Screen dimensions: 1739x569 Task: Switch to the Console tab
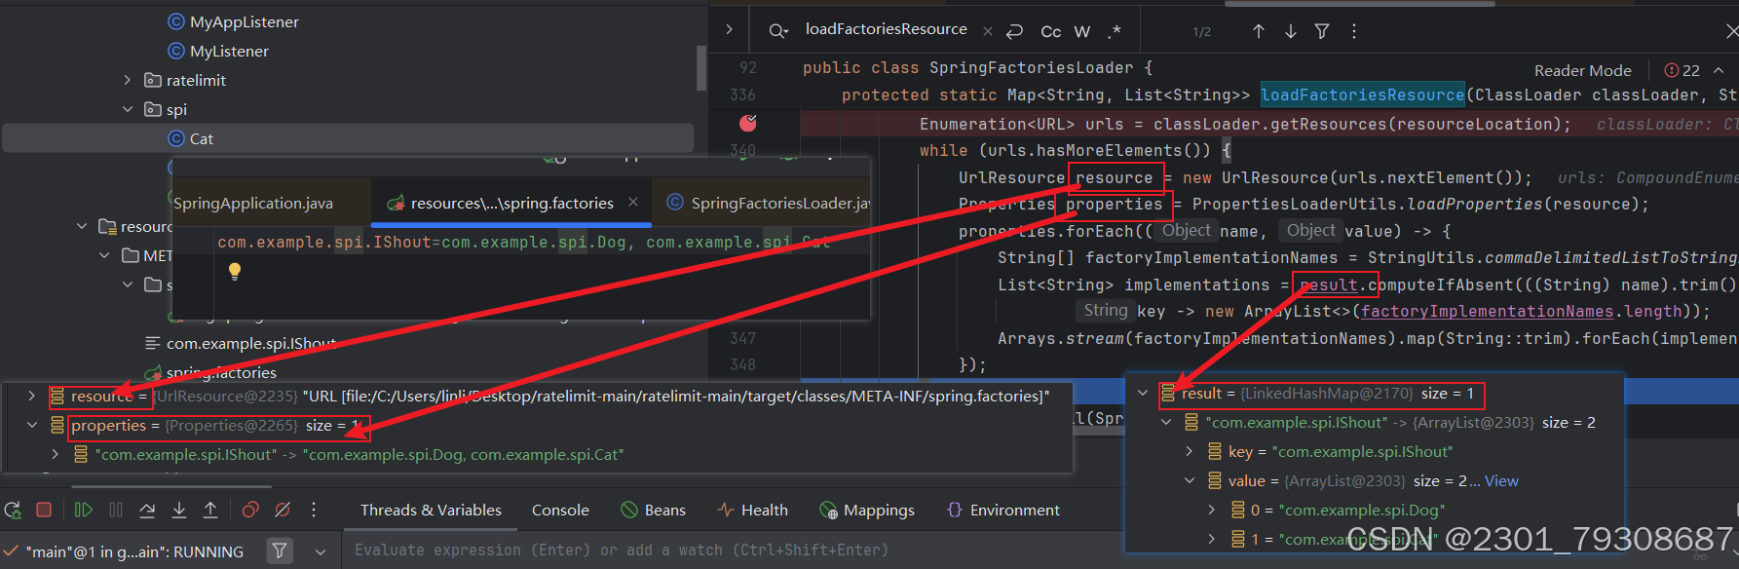point(560,510)
